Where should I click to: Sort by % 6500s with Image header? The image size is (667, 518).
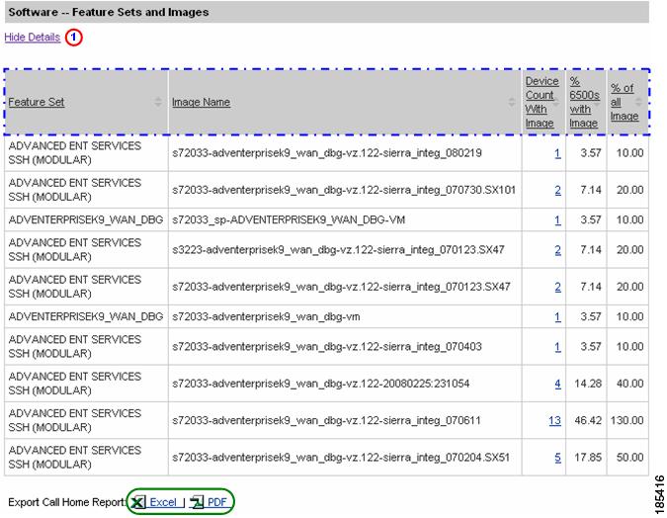pos(583,103)
